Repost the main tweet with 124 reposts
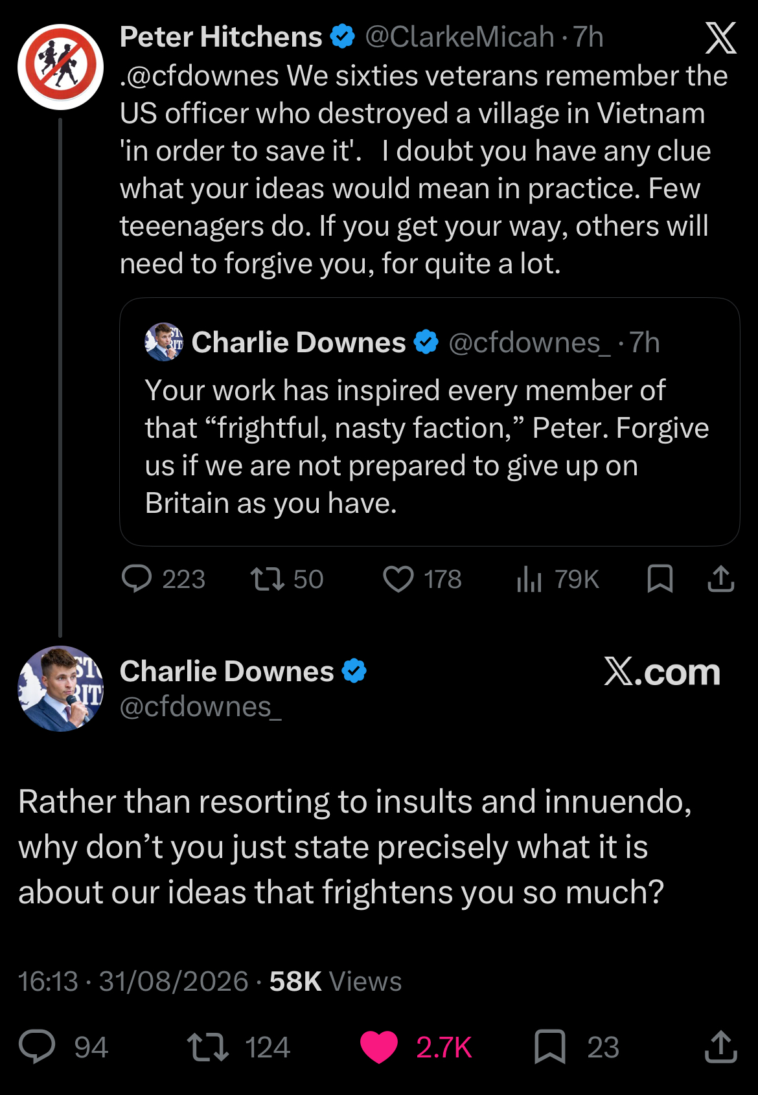This screenshot has height=1095, width=758. (x=207, y=1047)
